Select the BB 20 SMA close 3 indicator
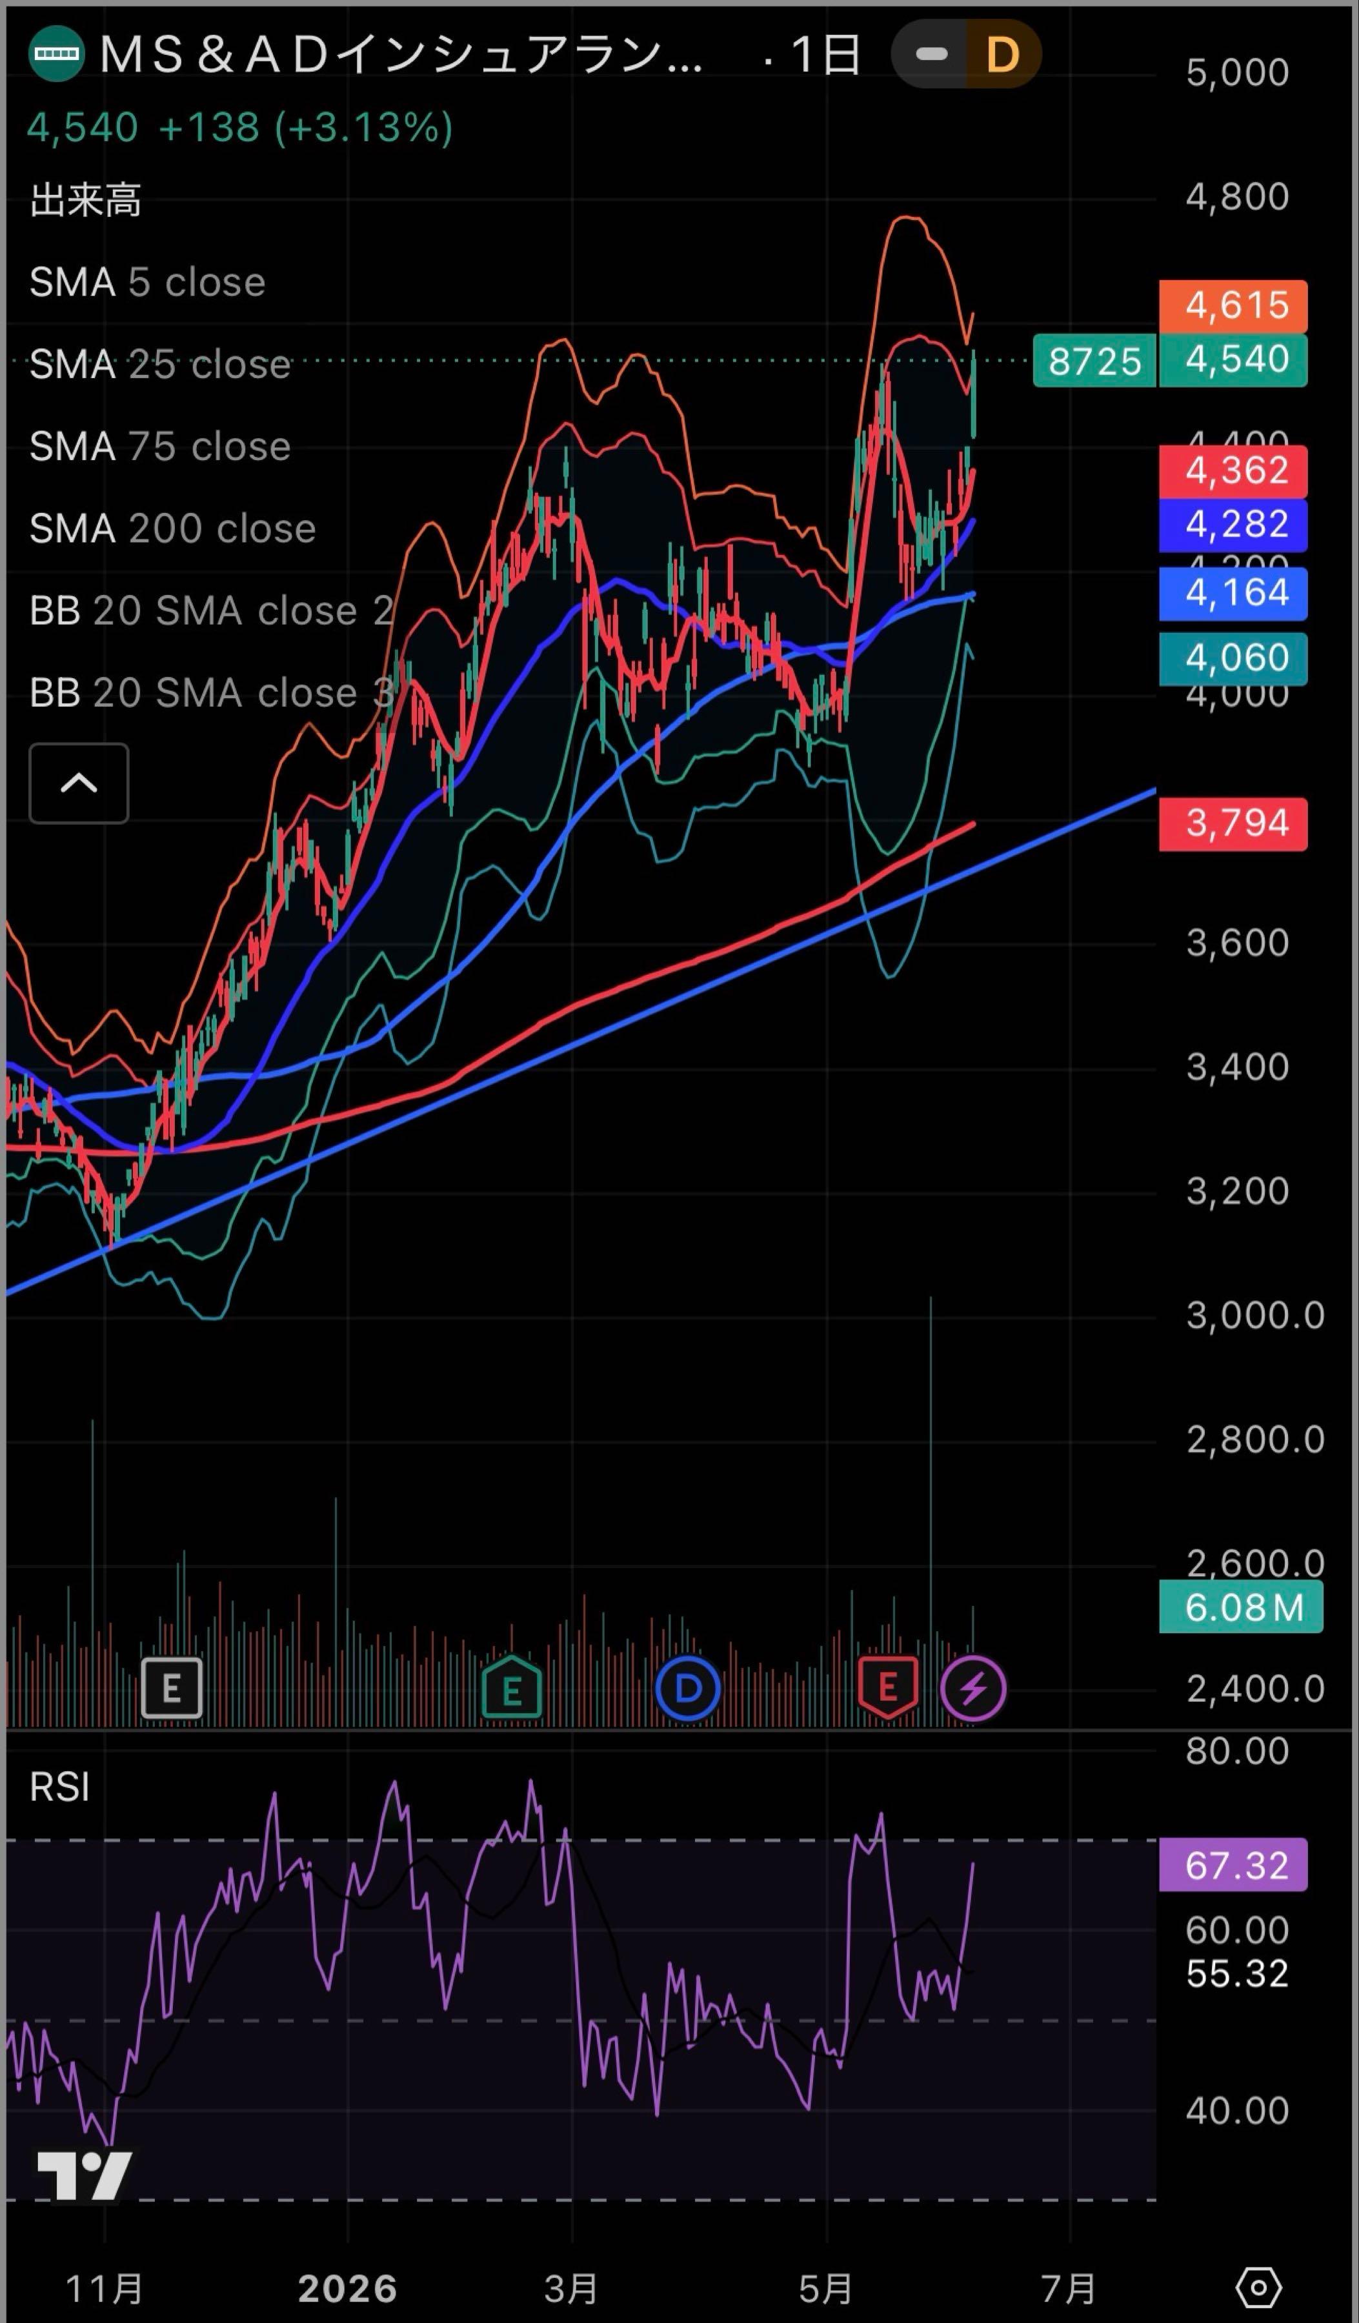This screenshot has width=1359, height=2323. pos(213,692)
